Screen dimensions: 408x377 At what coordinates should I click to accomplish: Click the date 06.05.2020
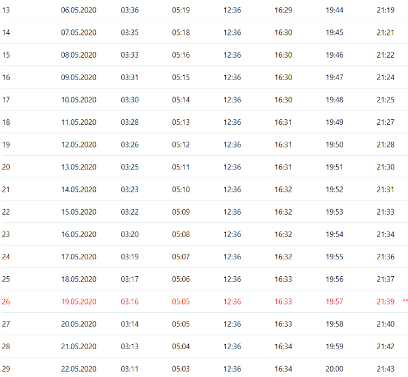click(x=78, y=10)
